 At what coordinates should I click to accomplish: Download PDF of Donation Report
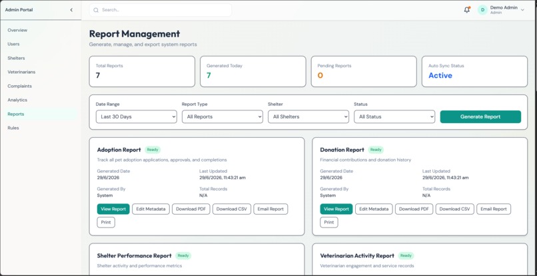tap(414, 209)
